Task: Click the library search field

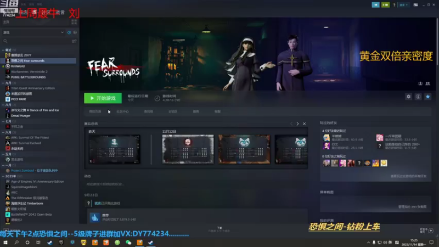Action: pos(36,41)
